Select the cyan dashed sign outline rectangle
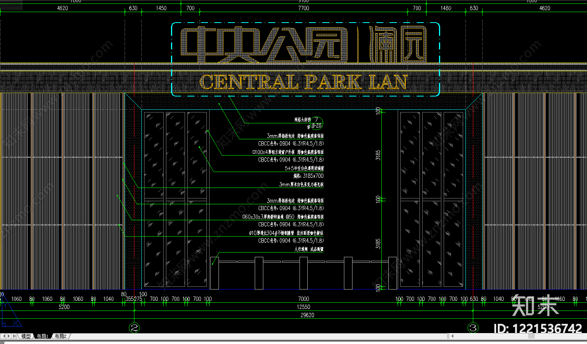The image size is (587, 344). 306,59
